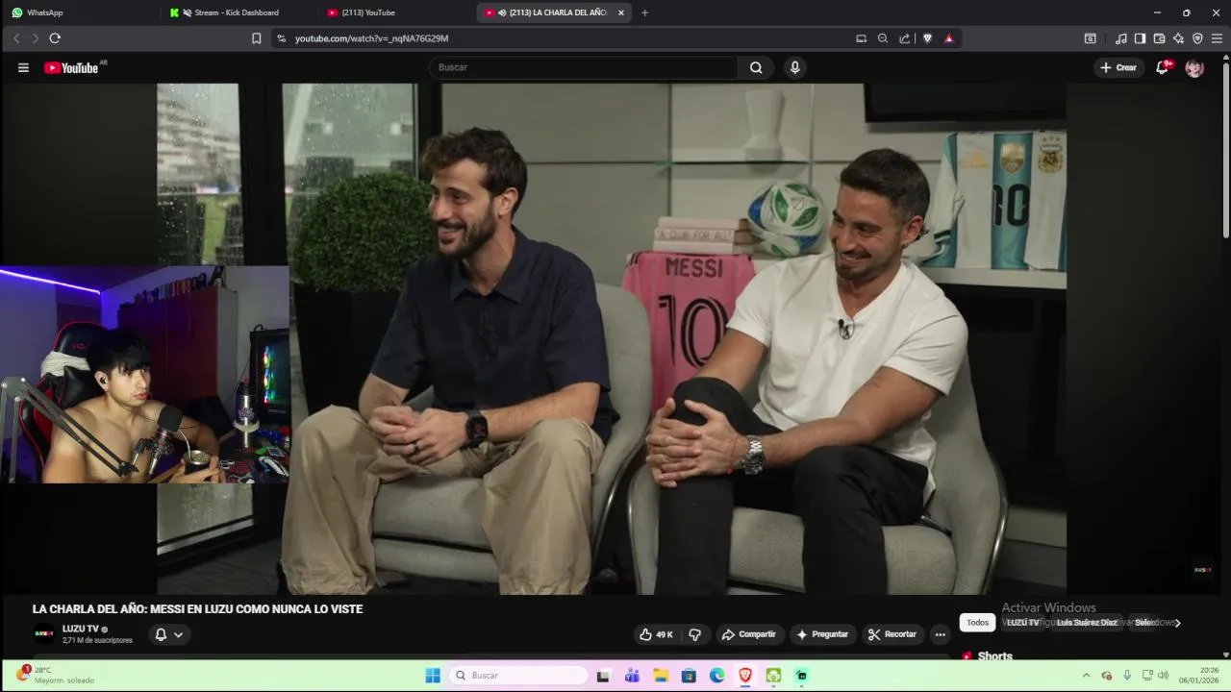Click the address bar URL youtube.com/watch

pyautogui.click(x=371, y=38)
